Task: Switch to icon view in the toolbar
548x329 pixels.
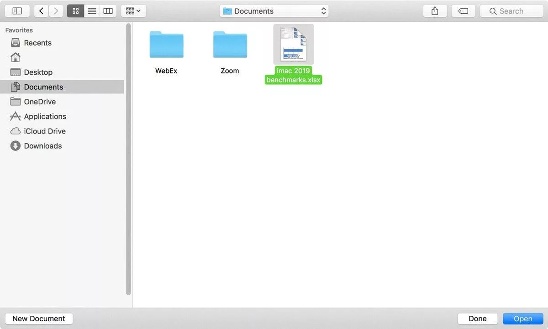Action: (x=75, y=10)
